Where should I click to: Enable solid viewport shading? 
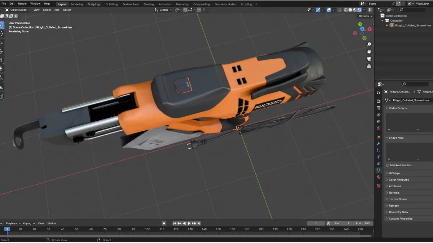350,10
